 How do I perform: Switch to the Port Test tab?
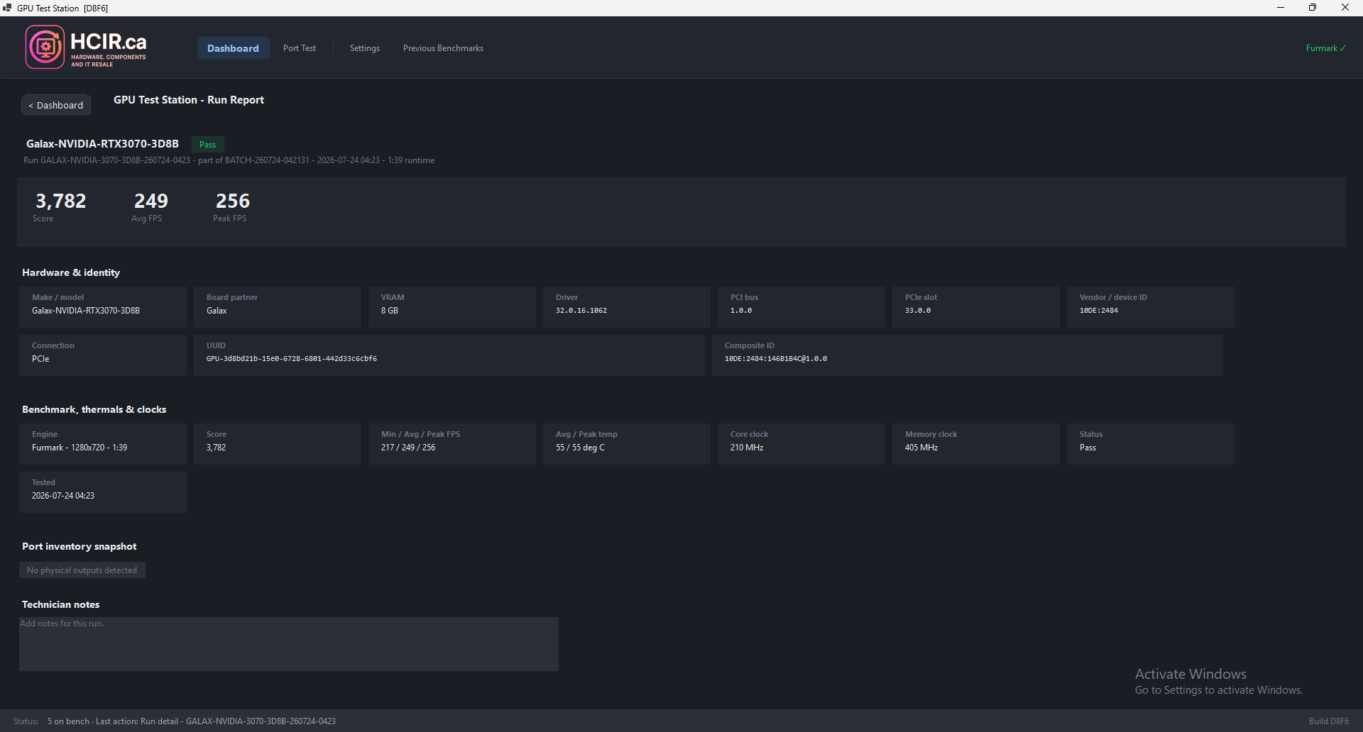tap(300, 48)
